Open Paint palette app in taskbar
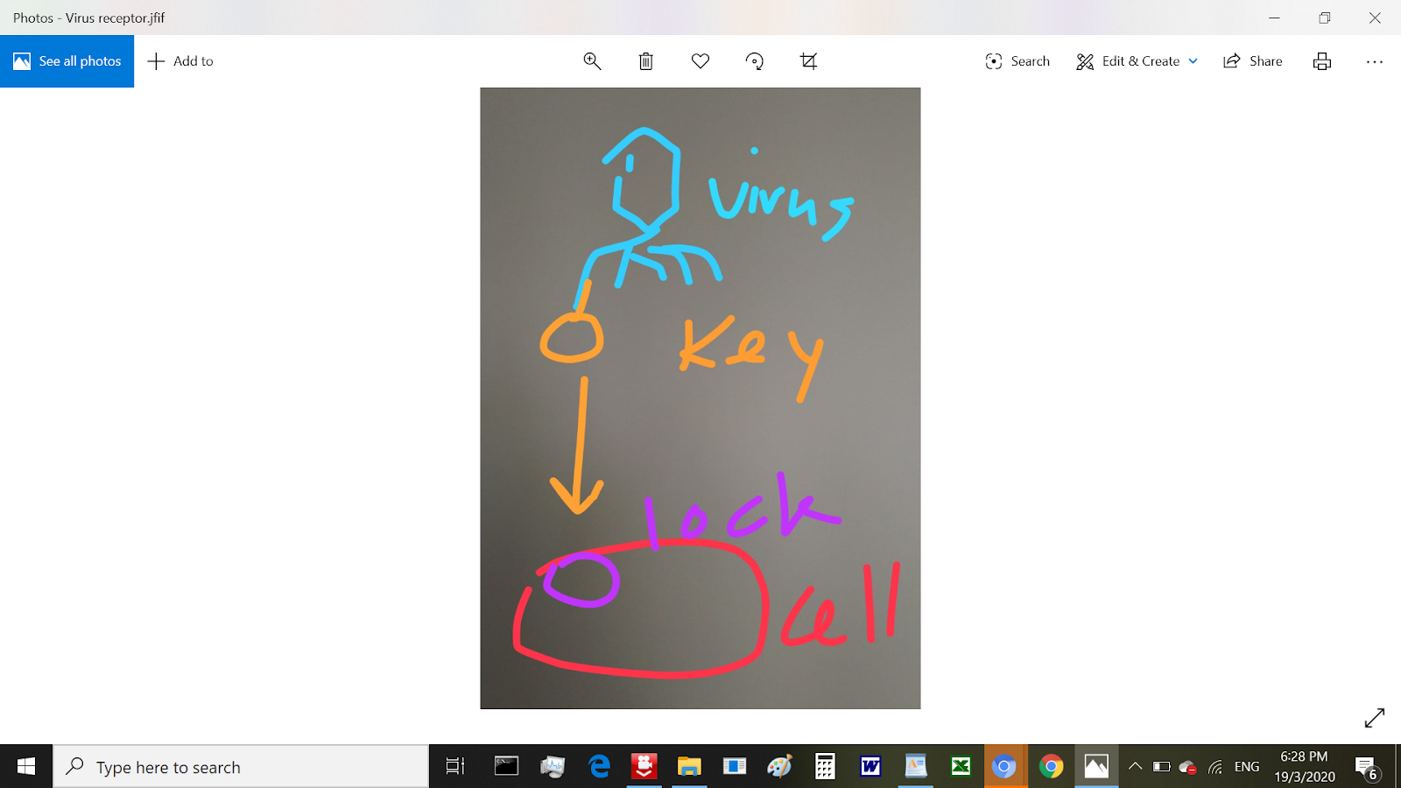 [x=779, y=767]
